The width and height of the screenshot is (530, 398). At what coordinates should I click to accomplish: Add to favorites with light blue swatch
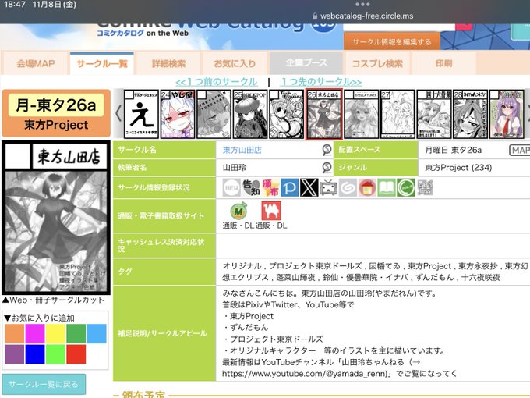[97, 334]
